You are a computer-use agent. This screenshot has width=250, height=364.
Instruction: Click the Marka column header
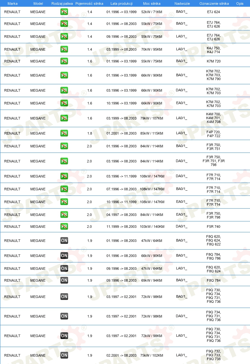click(x=12, y=4)
